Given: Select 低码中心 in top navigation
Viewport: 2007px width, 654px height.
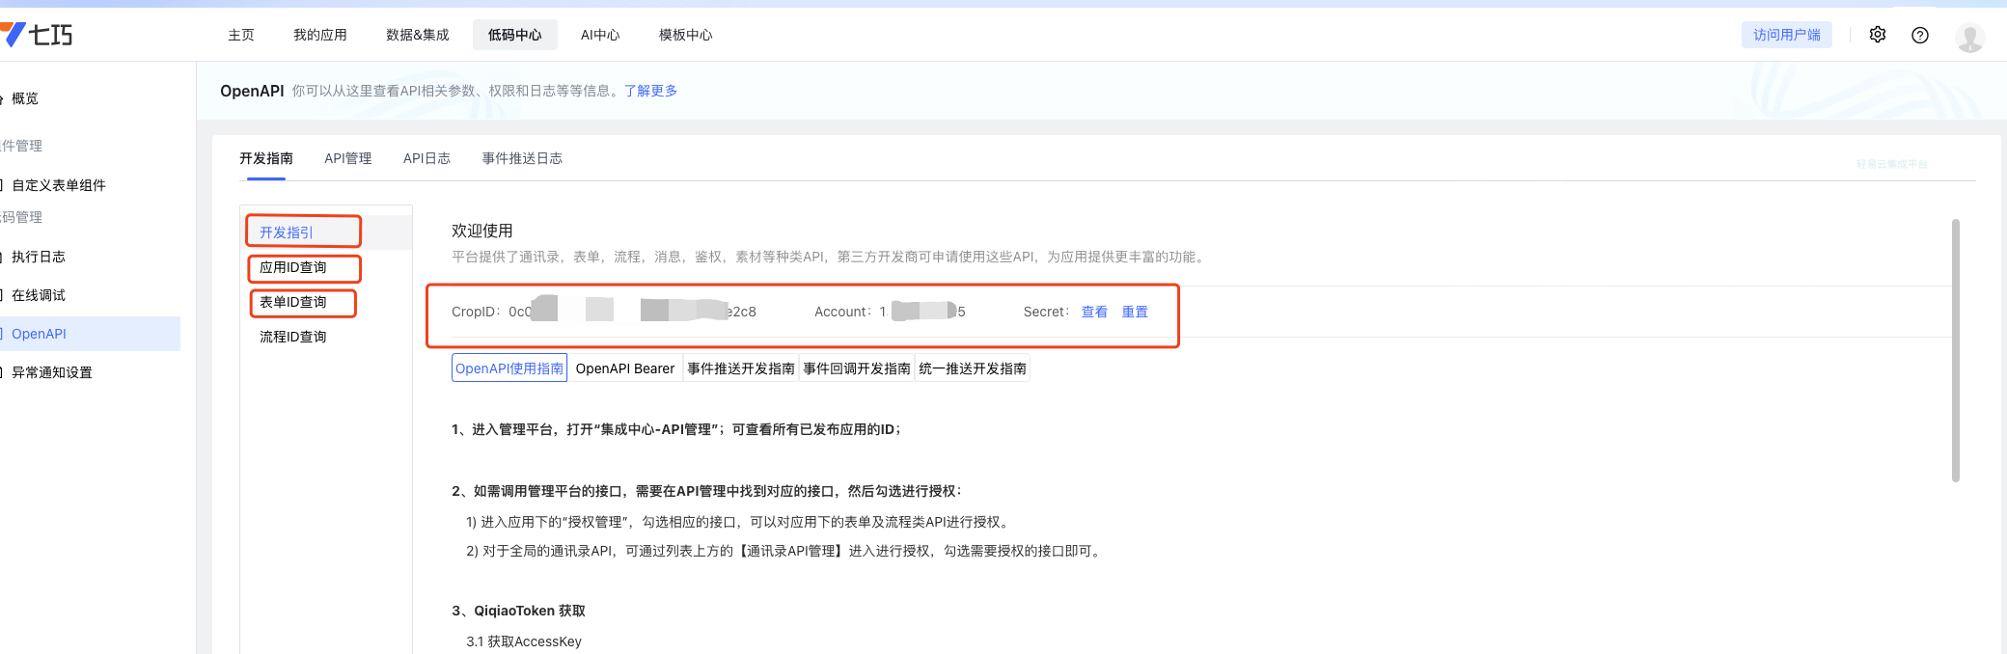Looking at the screenshot, I should pyautogui.click(x=515, y=35).
